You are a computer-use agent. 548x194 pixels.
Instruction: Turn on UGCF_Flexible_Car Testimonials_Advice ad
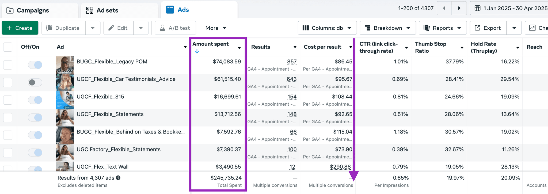click(35, 82)
